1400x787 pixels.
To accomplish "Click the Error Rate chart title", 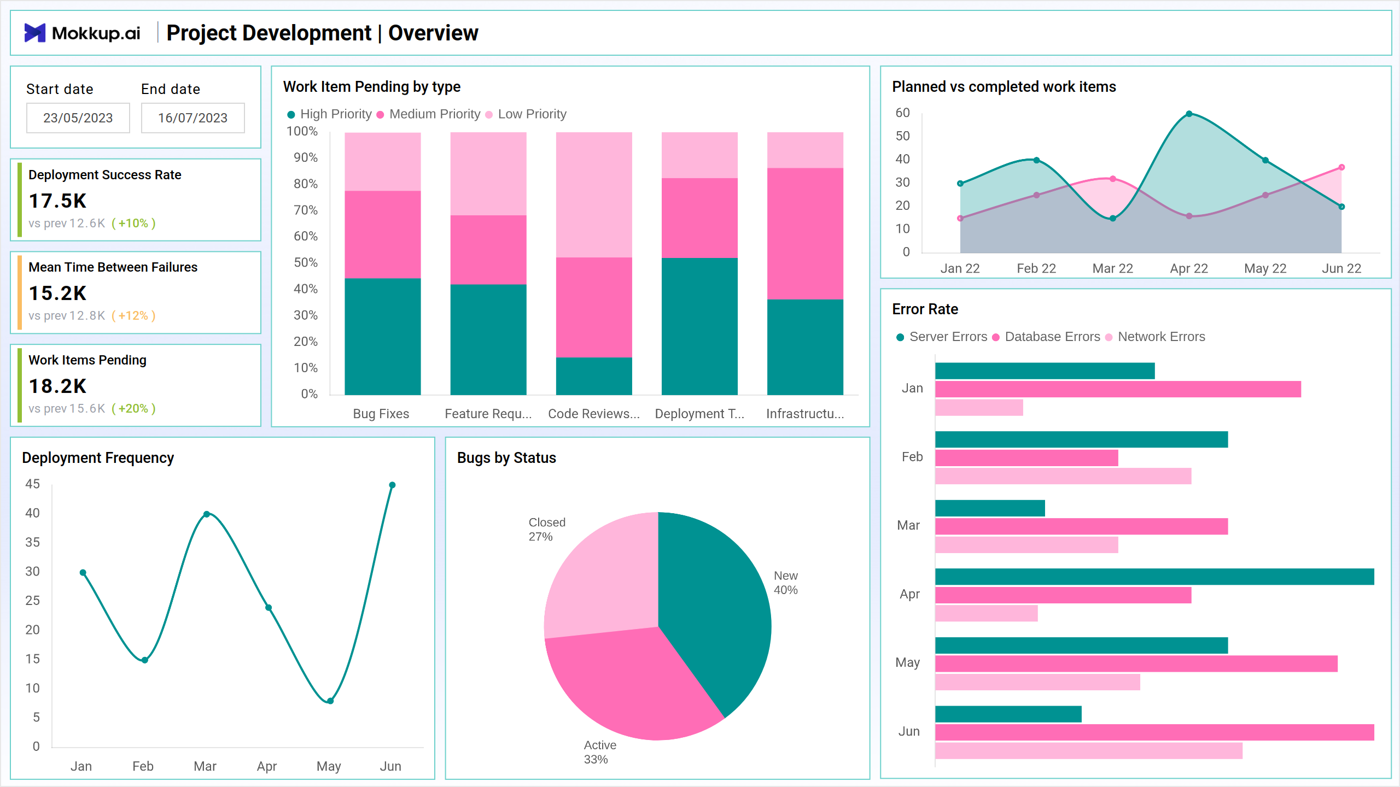I will tap(925, 309).
